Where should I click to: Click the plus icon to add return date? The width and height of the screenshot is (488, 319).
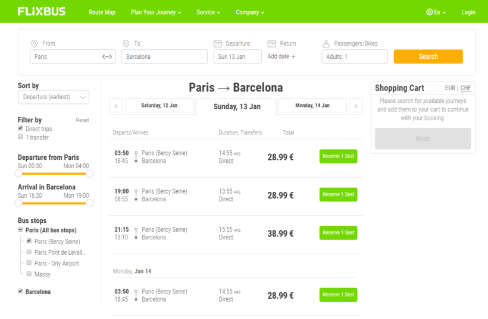pyautogui.click(x=293, y=56)
